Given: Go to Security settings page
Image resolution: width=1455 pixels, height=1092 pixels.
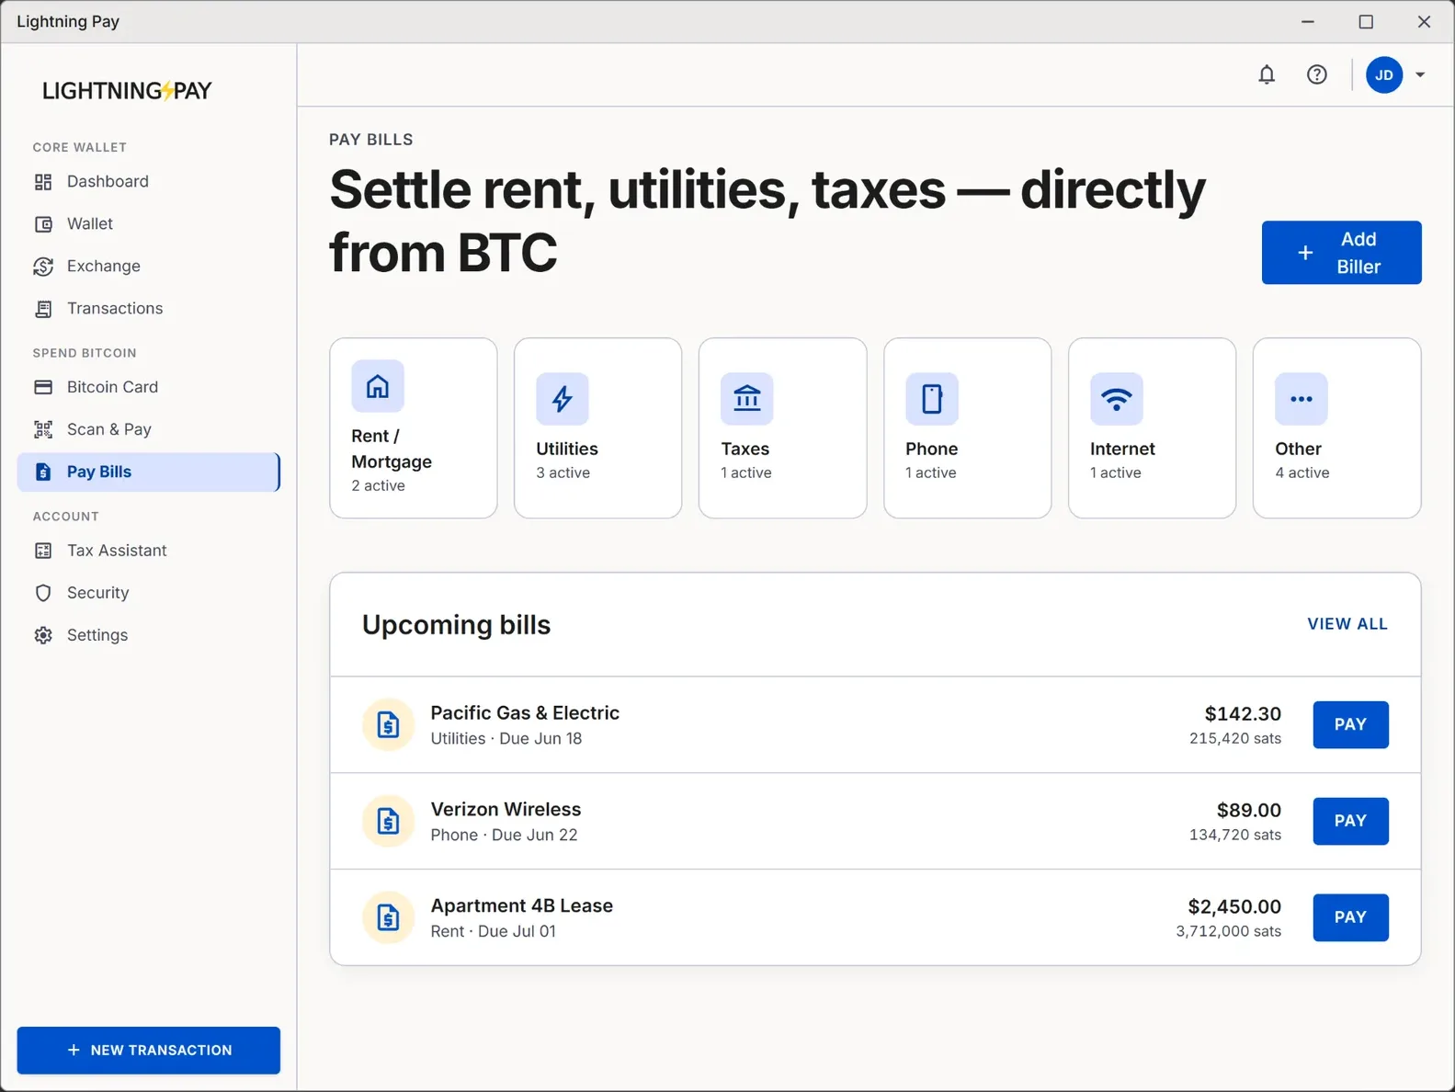Looking at the screenshot, I should pyautogui.click(x=148, y=593).
